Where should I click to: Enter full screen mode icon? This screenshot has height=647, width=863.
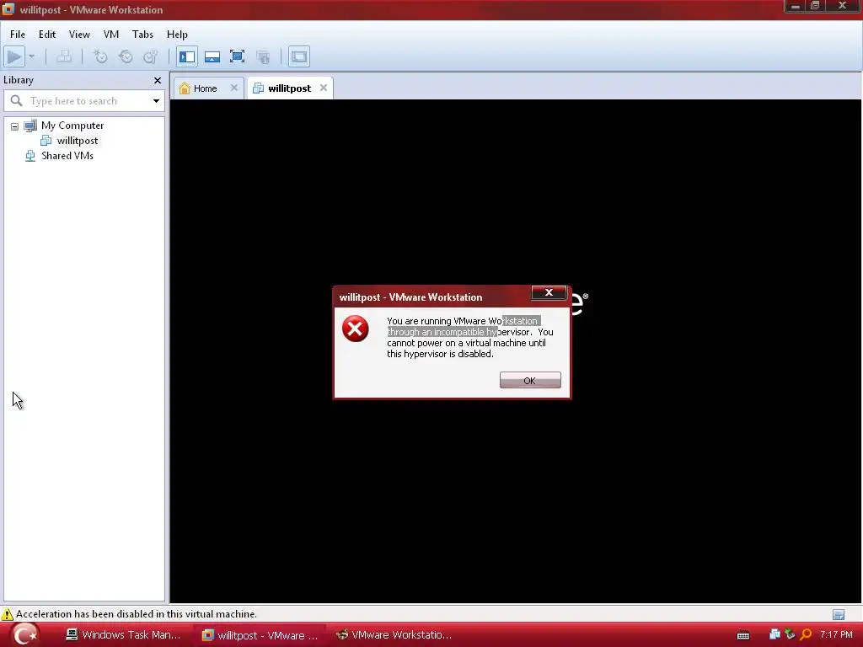237,56
